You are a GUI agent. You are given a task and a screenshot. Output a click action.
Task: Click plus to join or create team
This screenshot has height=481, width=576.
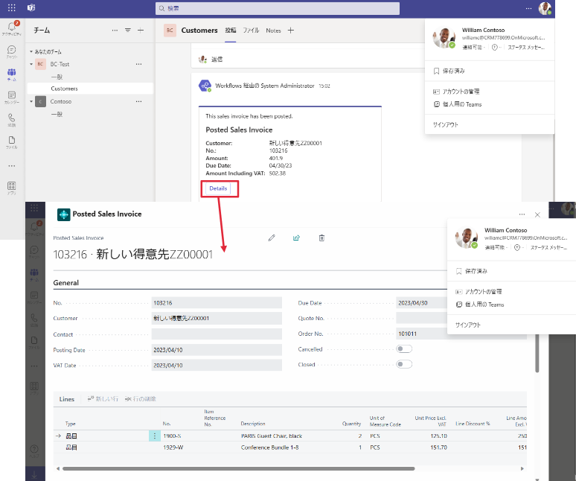[141, 30]
